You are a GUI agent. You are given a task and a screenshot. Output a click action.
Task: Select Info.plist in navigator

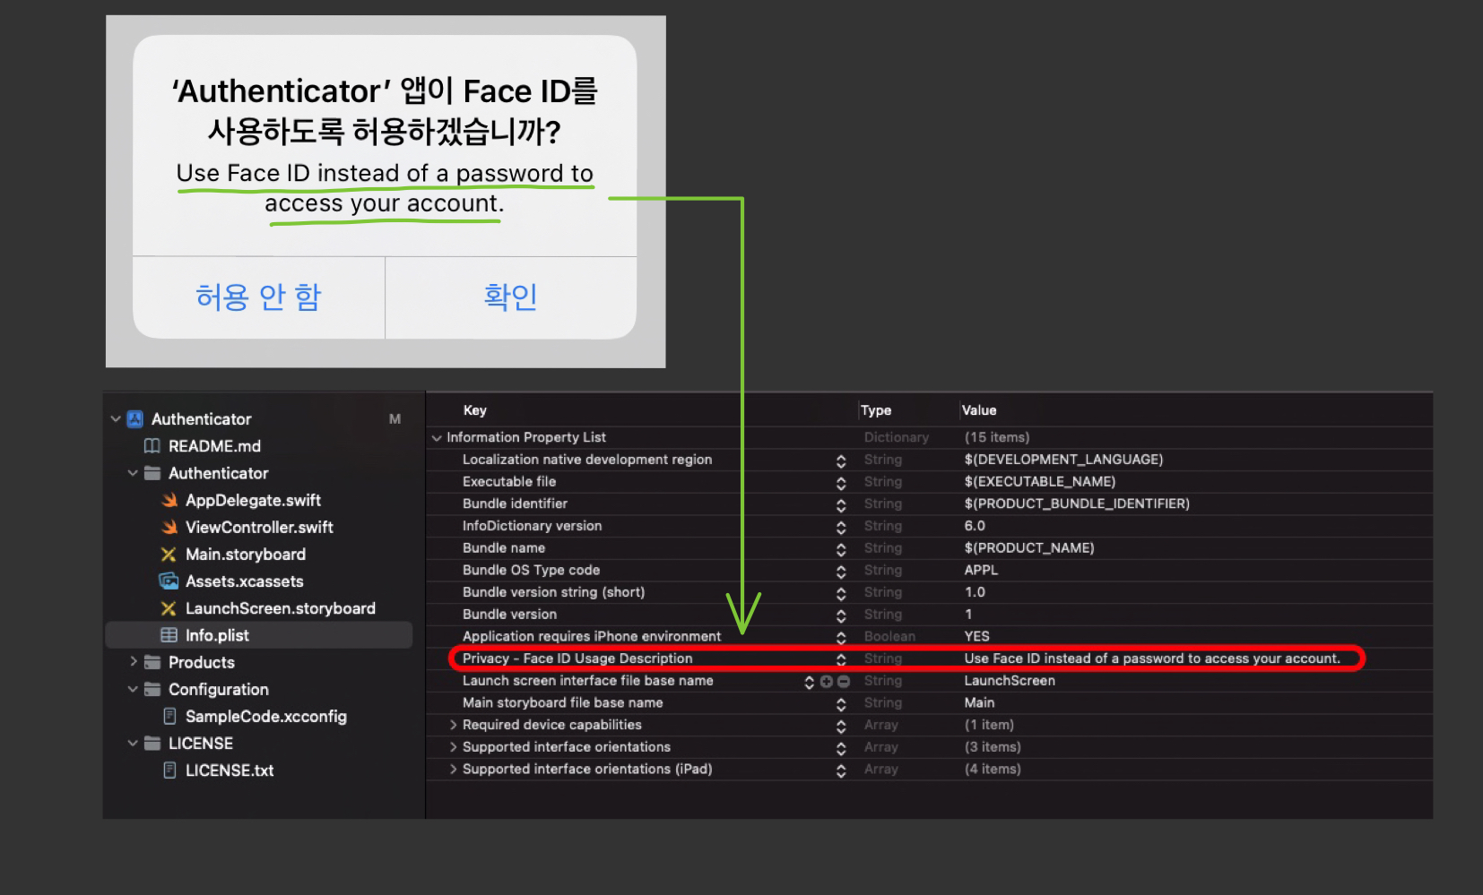(x=217, y=635)
